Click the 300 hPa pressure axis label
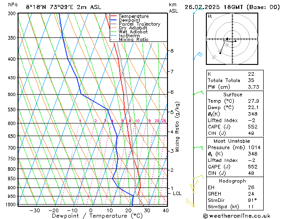Image resolution: width=284 pixels, height=219 pixels. coord(12,14)
